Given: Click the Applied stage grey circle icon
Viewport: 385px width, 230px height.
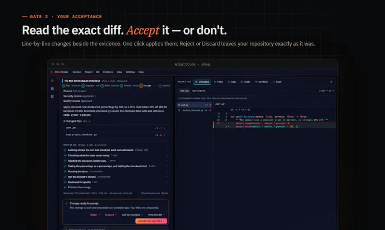Looking at the screenshot, I should click(160, 86).
